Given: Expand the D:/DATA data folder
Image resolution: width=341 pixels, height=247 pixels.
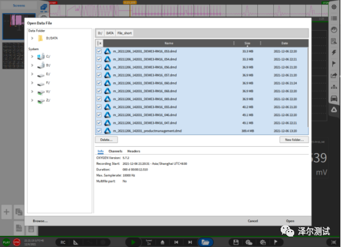Looking at the screenshot, I should click(x=32, y=38).
